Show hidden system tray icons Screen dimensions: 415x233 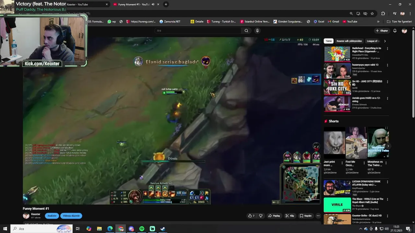tap(361, 229)
